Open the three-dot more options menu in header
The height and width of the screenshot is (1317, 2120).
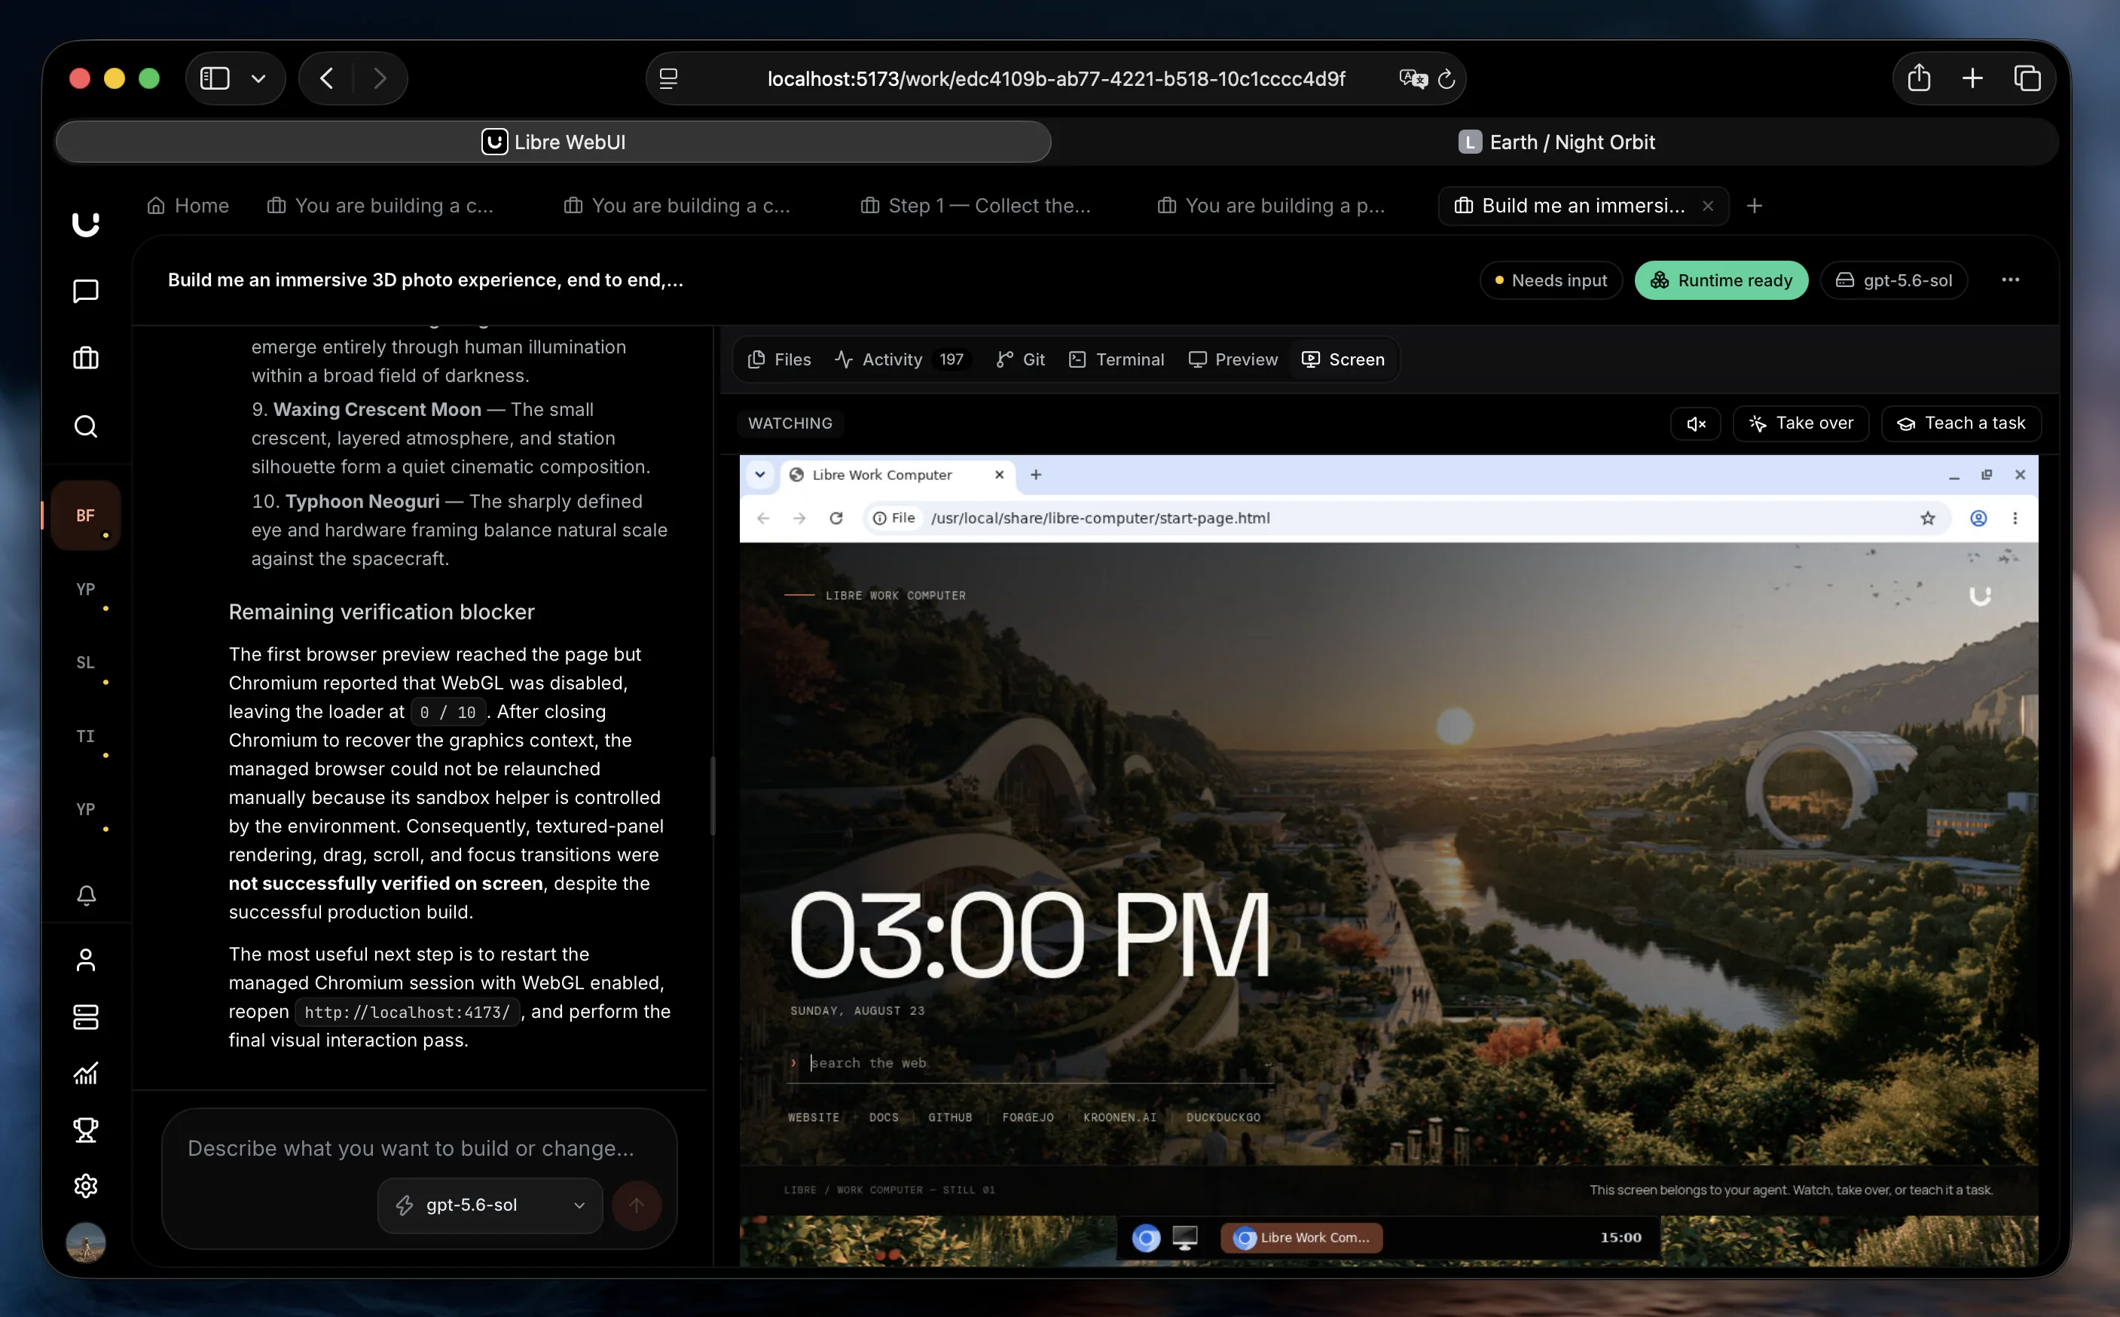pyautogui.click(x=2010, y=280)
